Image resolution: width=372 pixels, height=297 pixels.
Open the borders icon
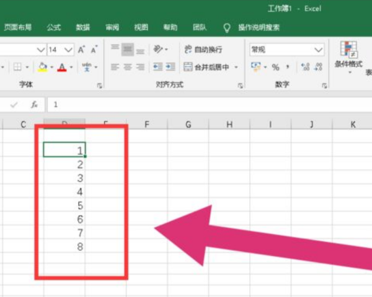17,67
